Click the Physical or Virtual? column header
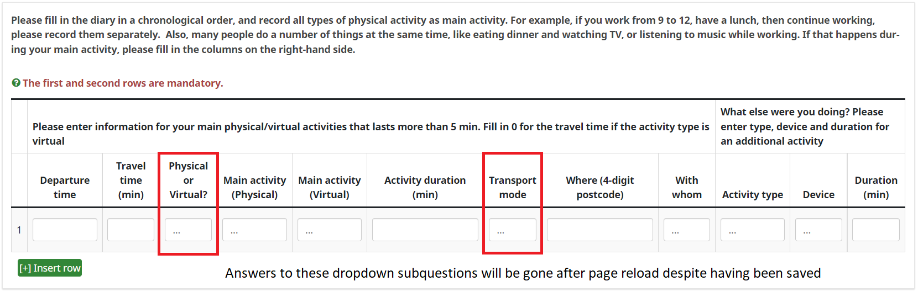This screenshot has height=297, width=918. tap(188, 180)
